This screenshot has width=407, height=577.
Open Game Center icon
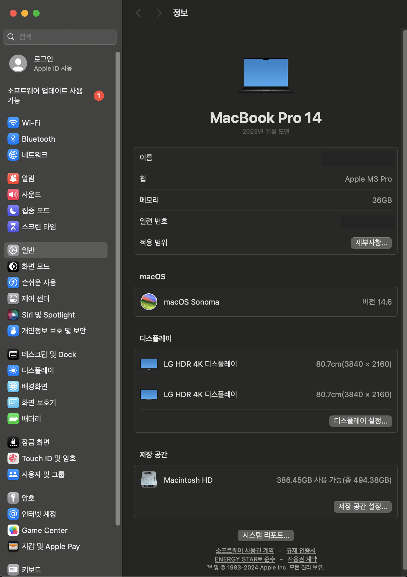click(x=13, y=530)
